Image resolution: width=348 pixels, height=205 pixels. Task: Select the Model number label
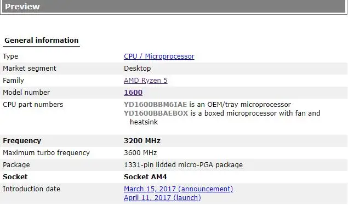tap(26, 93)
